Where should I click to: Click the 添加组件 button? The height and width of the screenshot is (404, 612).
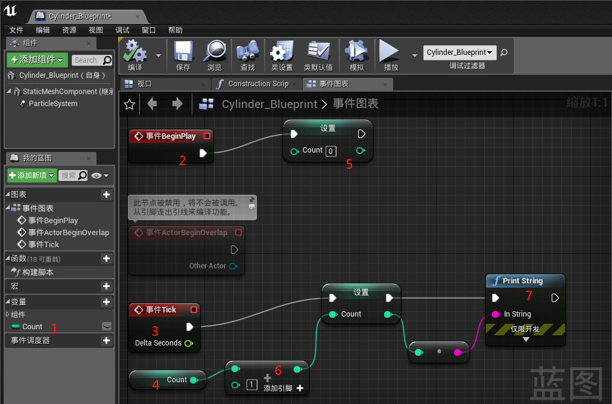(37, 60)
